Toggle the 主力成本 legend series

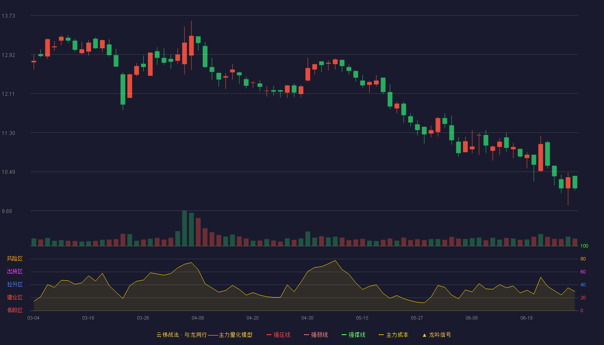click(x=393, y=335)
